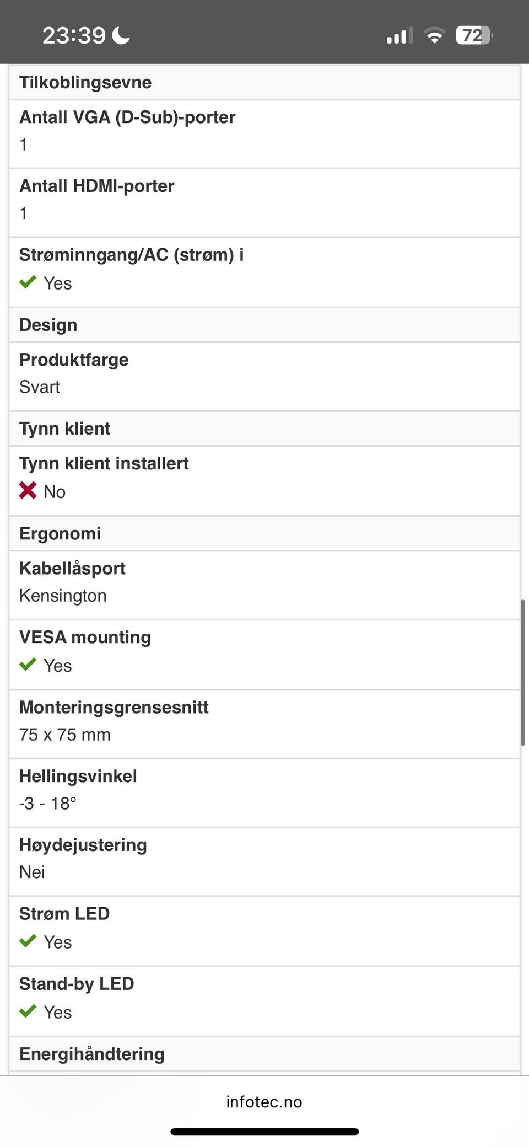529x1146 pixels.
Task: Tap the Monteringsgrensesnitt 75 x 75 mm row
Action: pos(264,724)
